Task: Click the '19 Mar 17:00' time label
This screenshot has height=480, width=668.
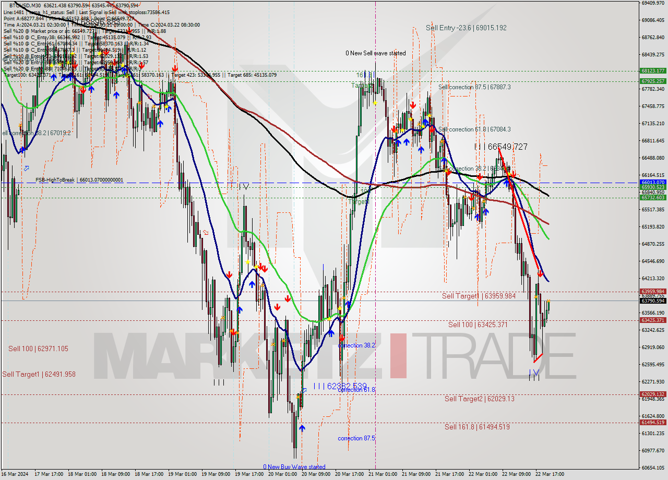Action: 248,474
